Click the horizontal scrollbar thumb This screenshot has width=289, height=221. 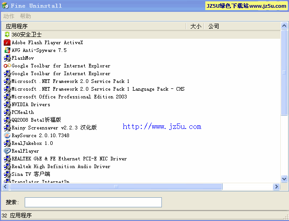[116, 187]
